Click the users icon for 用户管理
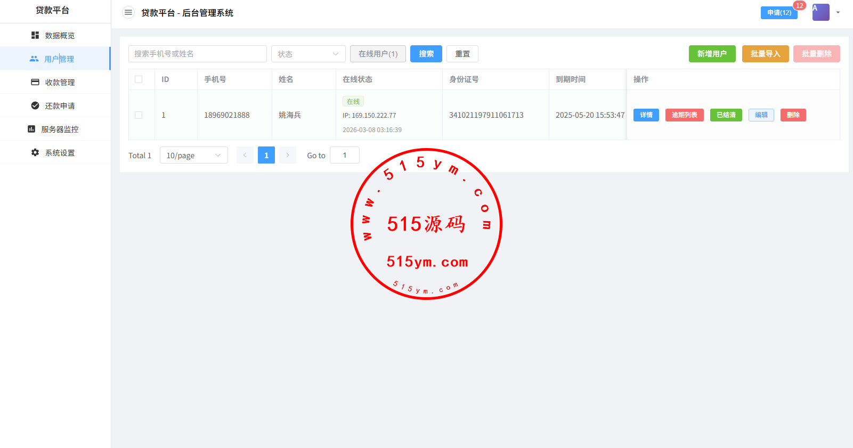Screen dimensions: 853x448 pyautogui.click(x=34, y=59)
